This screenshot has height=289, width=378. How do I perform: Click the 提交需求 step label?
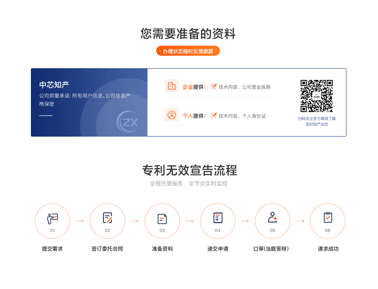[x=52, y=249]
